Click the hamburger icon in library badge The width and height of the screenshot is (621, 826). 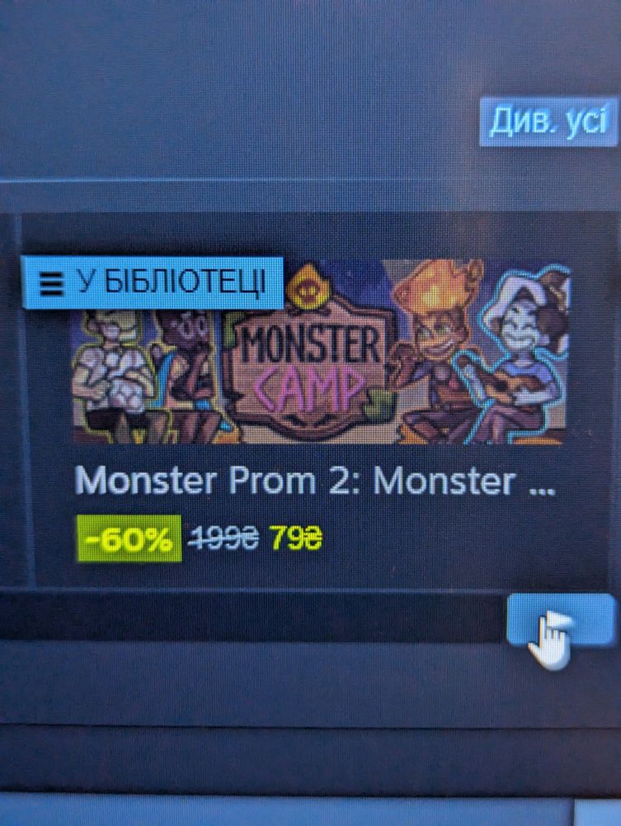pyautogui.click(x=51, y=285)
